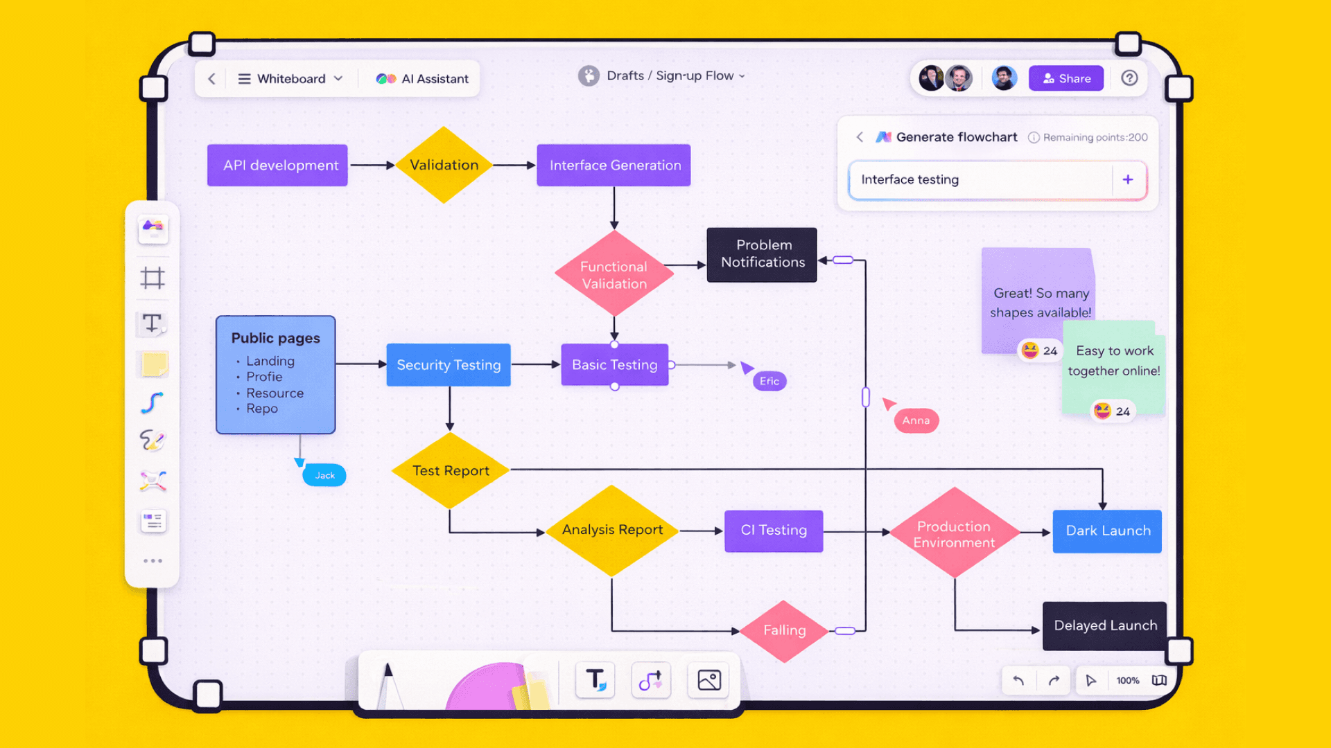Open the Whiteboard dropdown menu
The height and width of the screenshot is (748, 1331).
pos(291,78)
